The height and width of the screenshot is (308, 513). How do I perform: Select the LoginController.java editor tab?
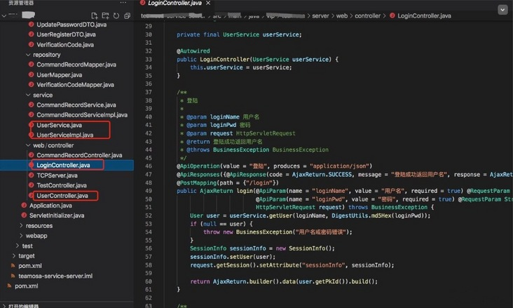[x=175, y=3]
